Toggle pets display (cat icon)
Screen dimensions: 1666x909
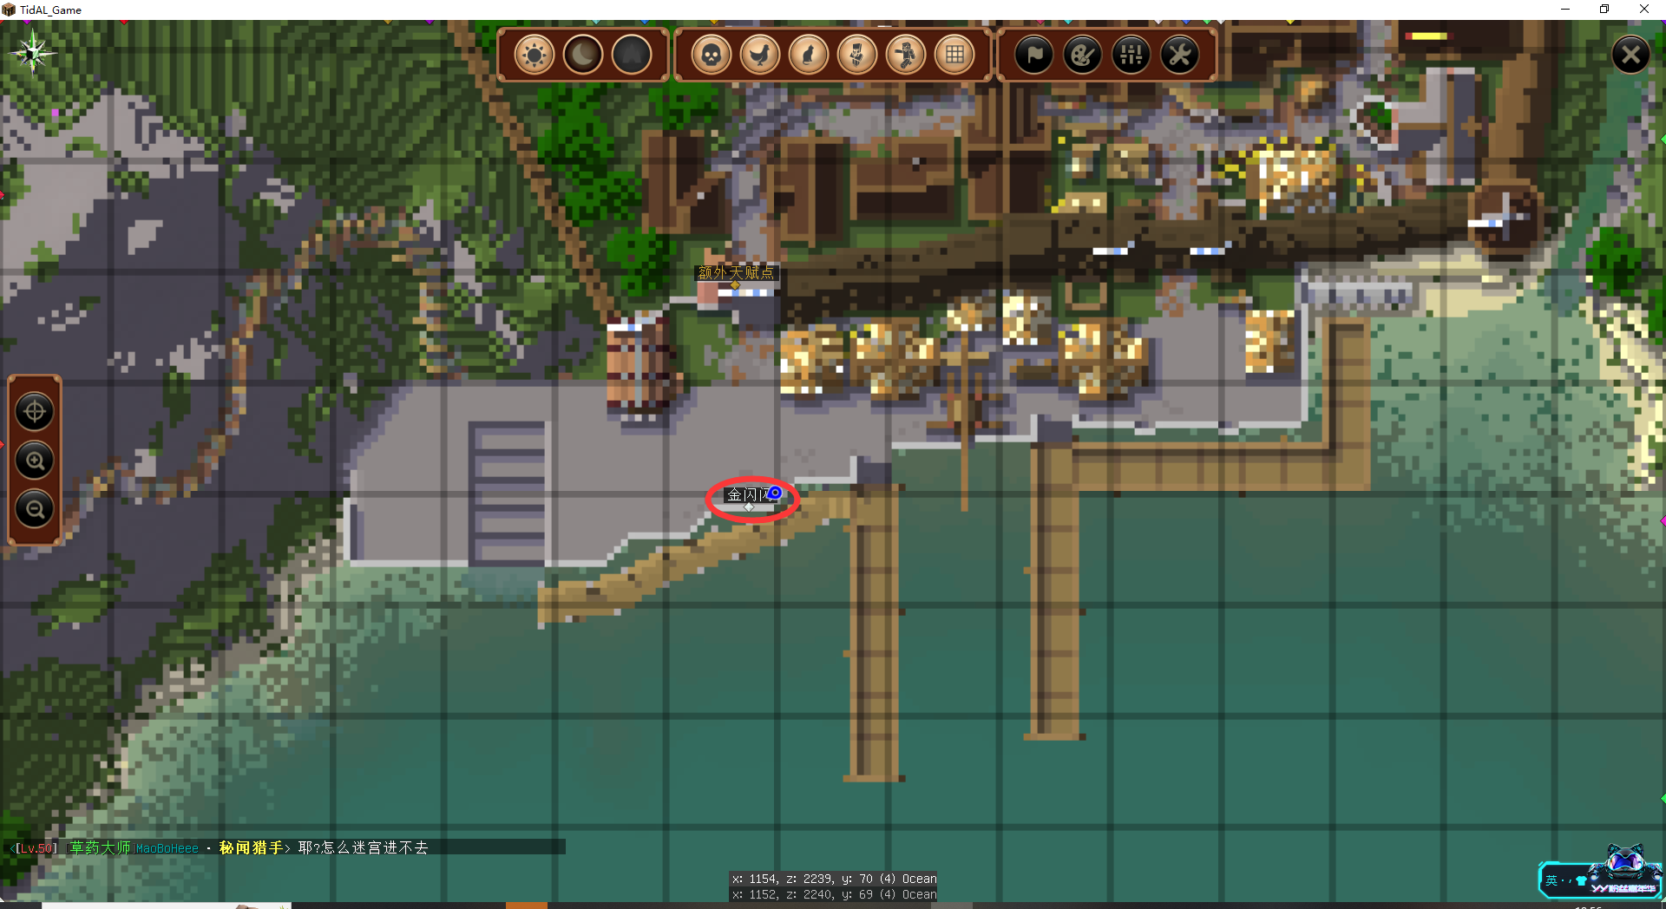[808, 56]
